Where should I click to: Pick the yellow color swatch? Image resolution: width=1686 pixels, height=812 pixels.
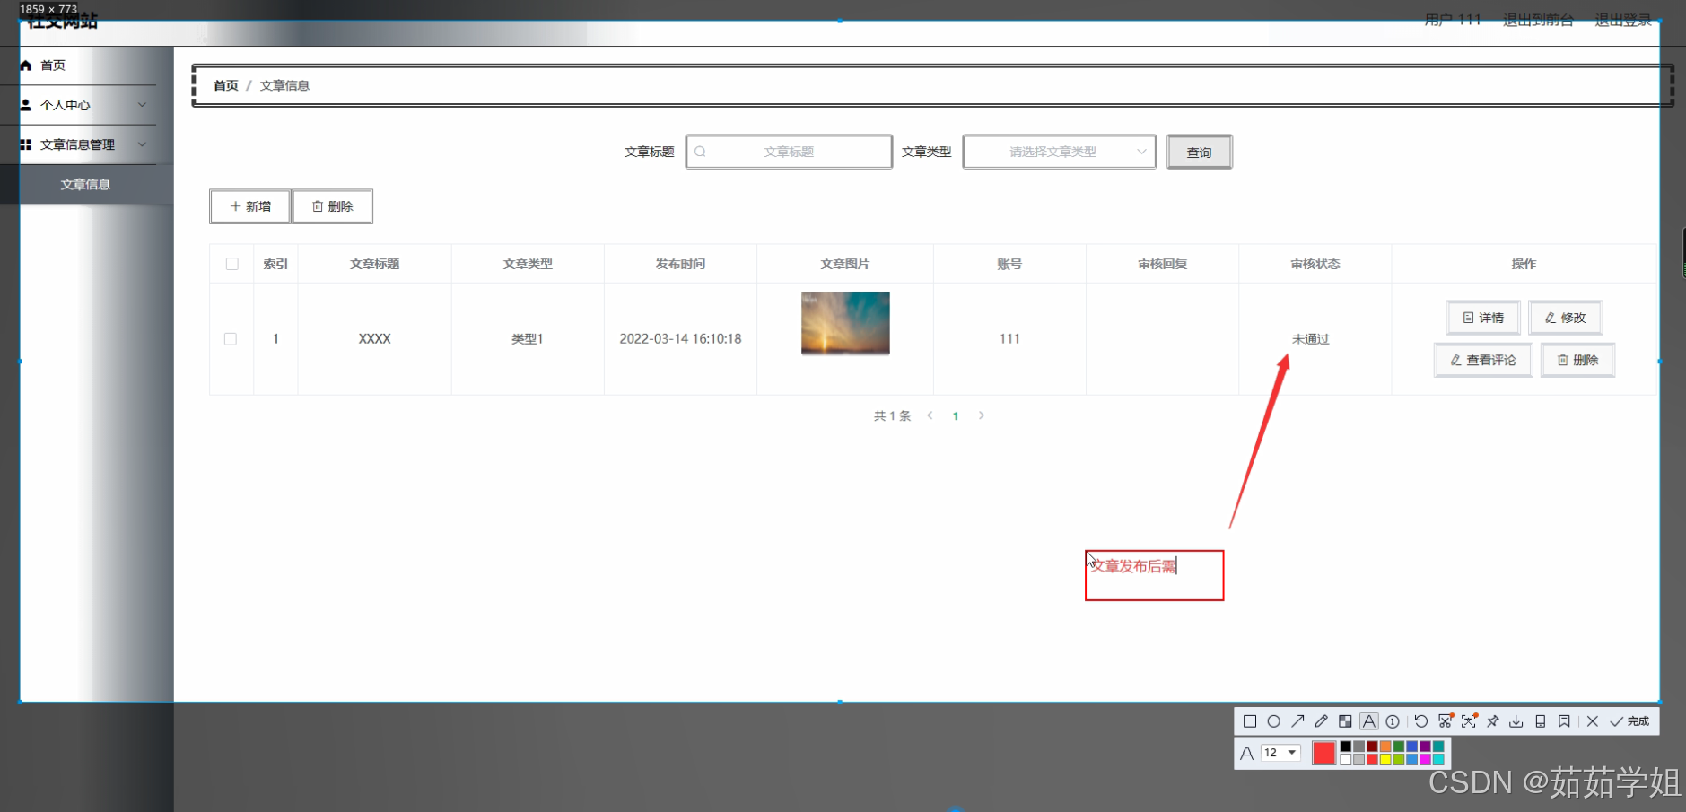point(1385,759)
